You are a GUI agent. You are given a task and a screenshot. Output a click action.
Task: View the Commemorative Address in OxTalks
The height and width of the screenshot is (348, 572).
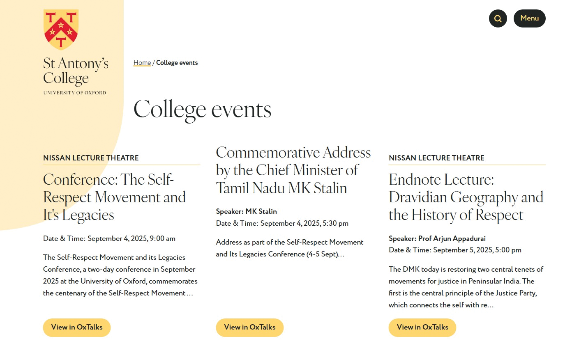[250, 327]
